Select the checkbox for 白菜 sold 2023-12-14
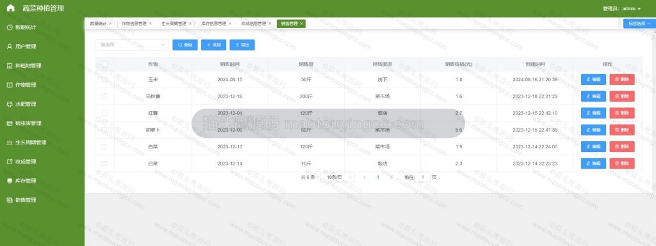The image size is (656, 246). tap(104, 164)
